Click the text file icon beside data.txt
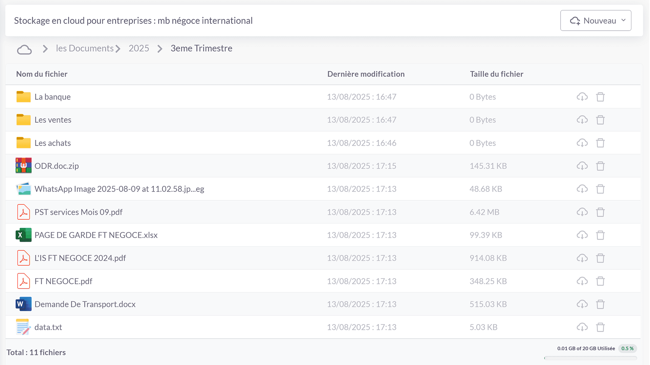650x365 pixels. point(23,327)
